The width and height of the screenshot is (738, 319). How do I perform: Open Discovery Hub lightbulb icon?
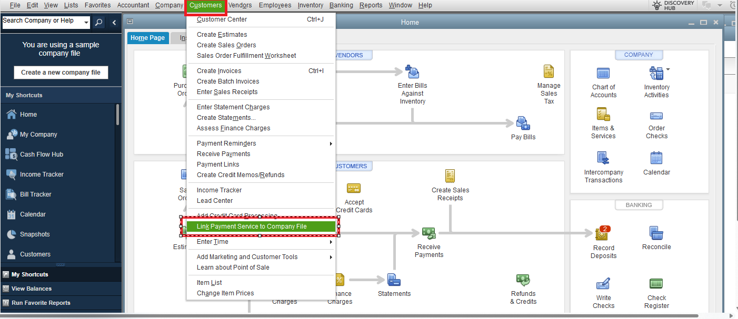[x=656, y=5]
